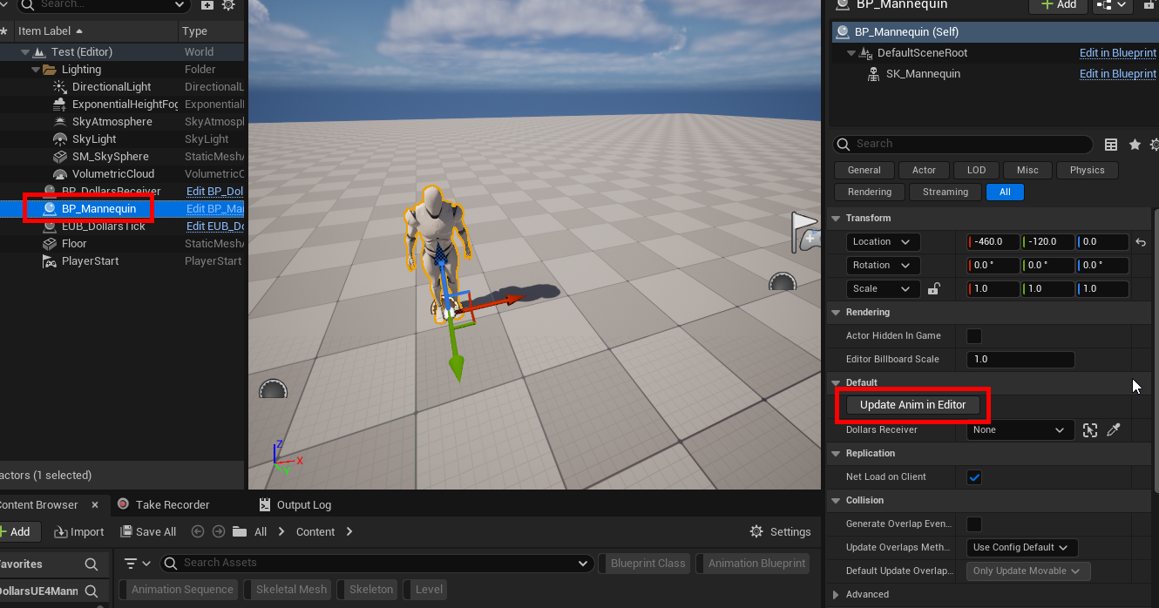
Task: Open property matrix grid icon in Details
Action: pyautogui.click(x=1111, y=145)
